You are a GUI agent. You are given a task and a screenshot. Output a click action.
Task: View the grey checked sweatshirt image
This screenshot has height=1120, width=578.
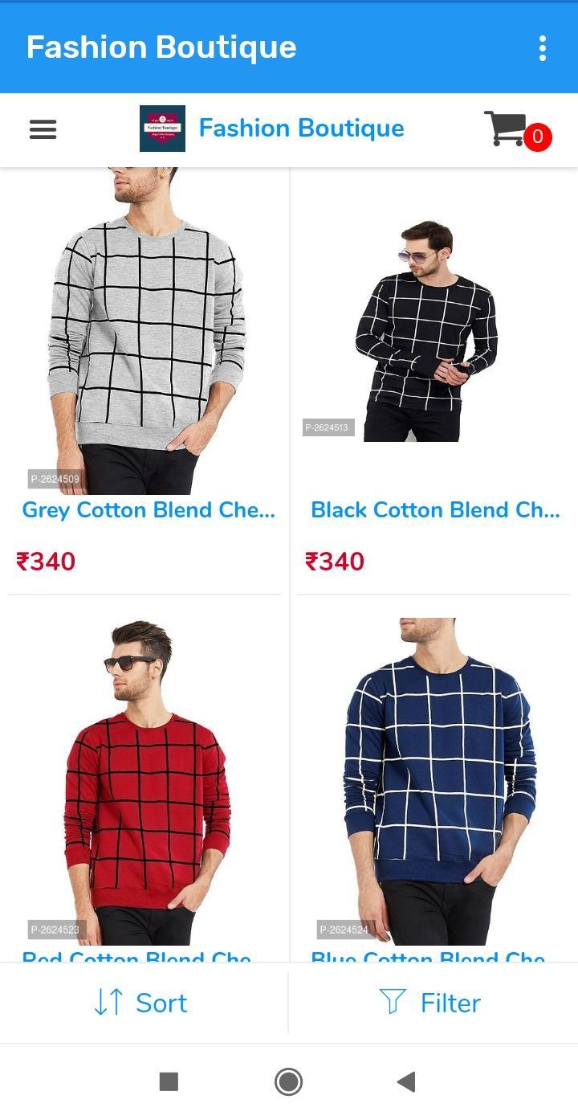pyautogui.click(x=144, y=330)
